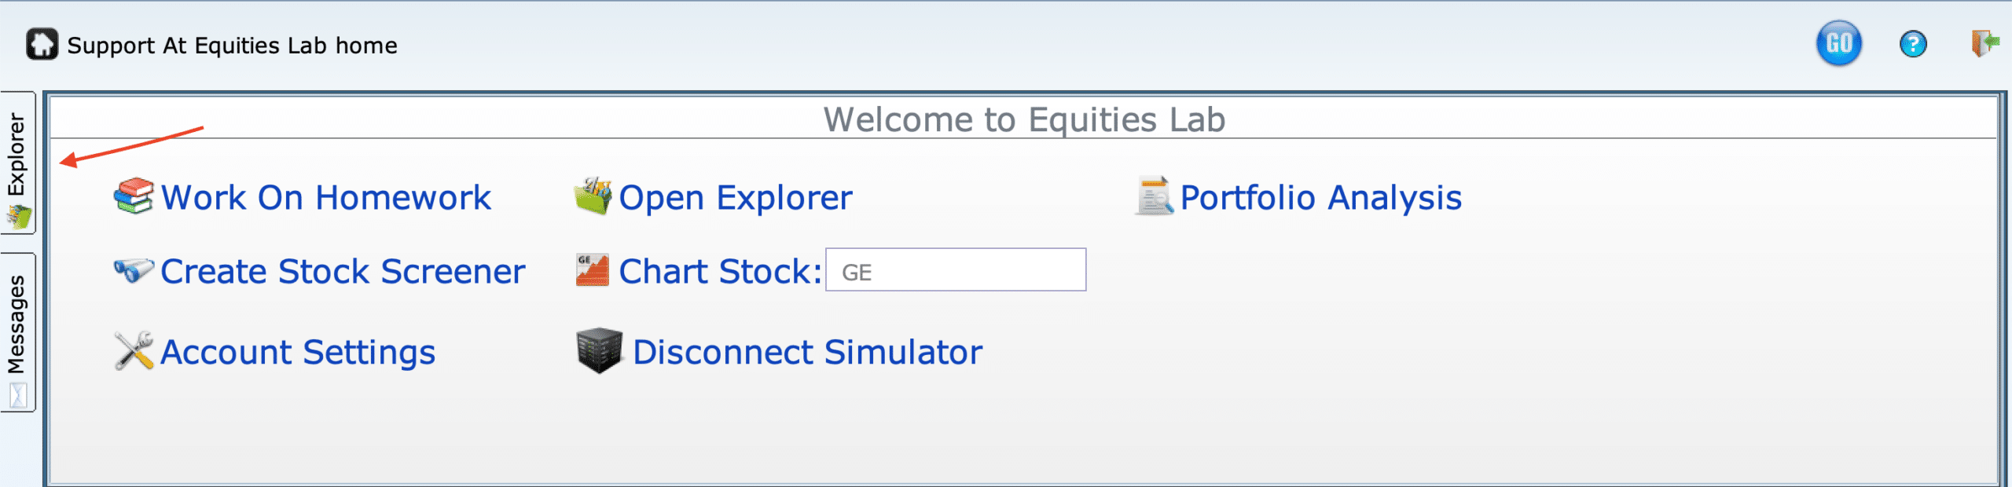Click the home icon beside Support At Equities Lab
The width and height of the screenshot is (2012, 487).
click(x=42, y=44)
